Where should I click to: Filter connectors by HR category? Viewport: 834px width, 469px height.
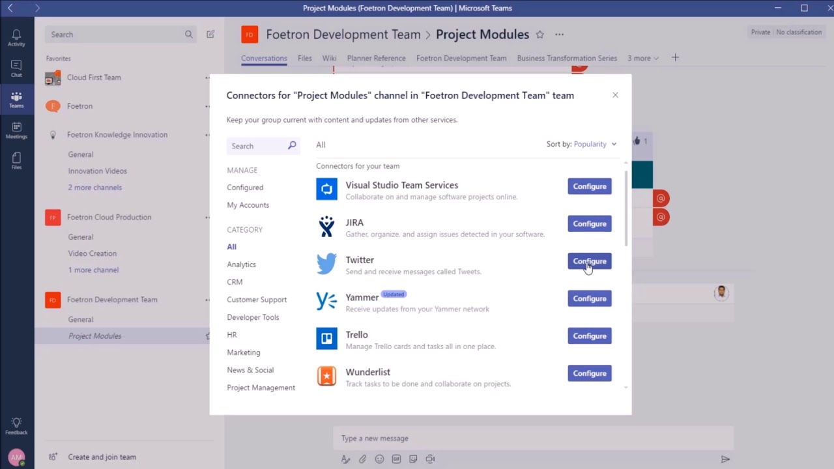click(232, 335)
